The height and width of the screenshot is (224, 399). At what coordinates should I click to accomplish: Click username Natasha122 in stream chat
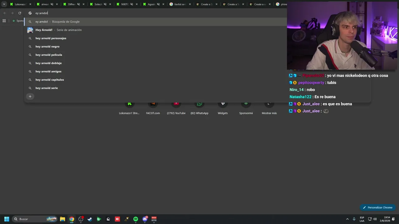point(300,97)
